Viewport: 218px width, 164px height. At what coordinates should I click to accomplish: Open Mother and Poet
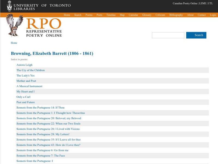[x=26, y=81]
